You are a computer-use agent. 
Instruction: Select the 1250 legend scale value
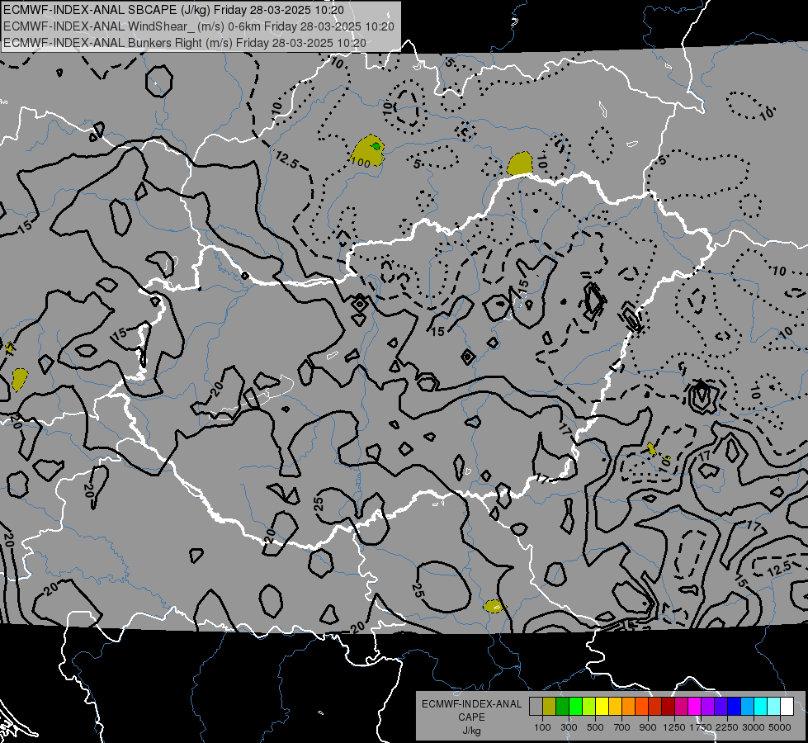[x=674, y=727]
